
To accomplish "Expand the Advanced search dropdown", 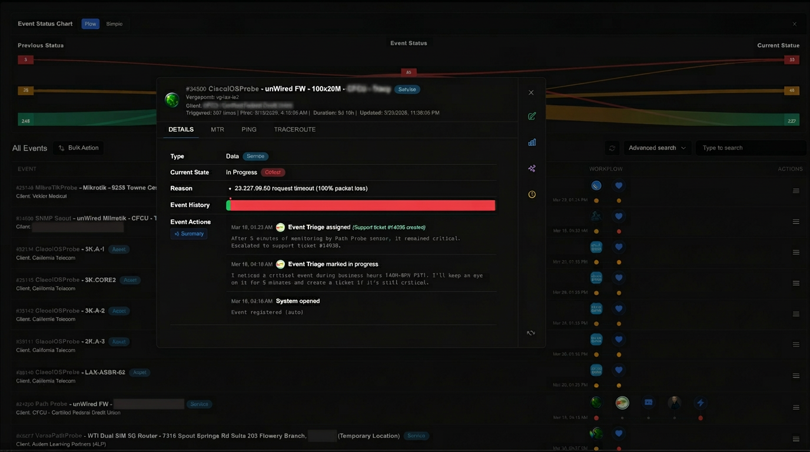I will pos(657,148).
